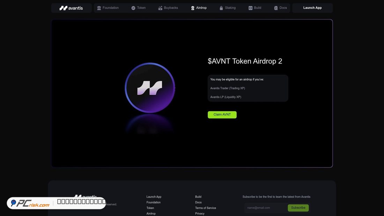384x216 pixels.
Task: Open the footer Airdrop link
Action: click(151, 214)
